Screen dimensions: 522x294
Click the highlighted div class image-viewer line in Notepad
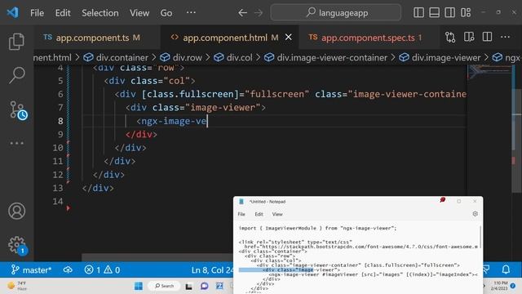pos(289,269)
